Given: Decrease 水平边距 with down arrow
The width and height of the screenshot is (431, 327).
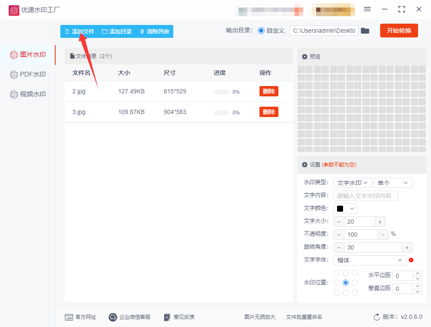Looking at the screenshot, I should pyautogui.click(x=418, y=278).
